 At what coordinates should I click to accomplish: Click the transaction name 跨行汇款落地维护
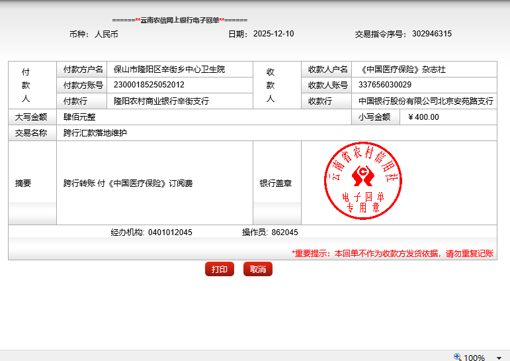95,133
